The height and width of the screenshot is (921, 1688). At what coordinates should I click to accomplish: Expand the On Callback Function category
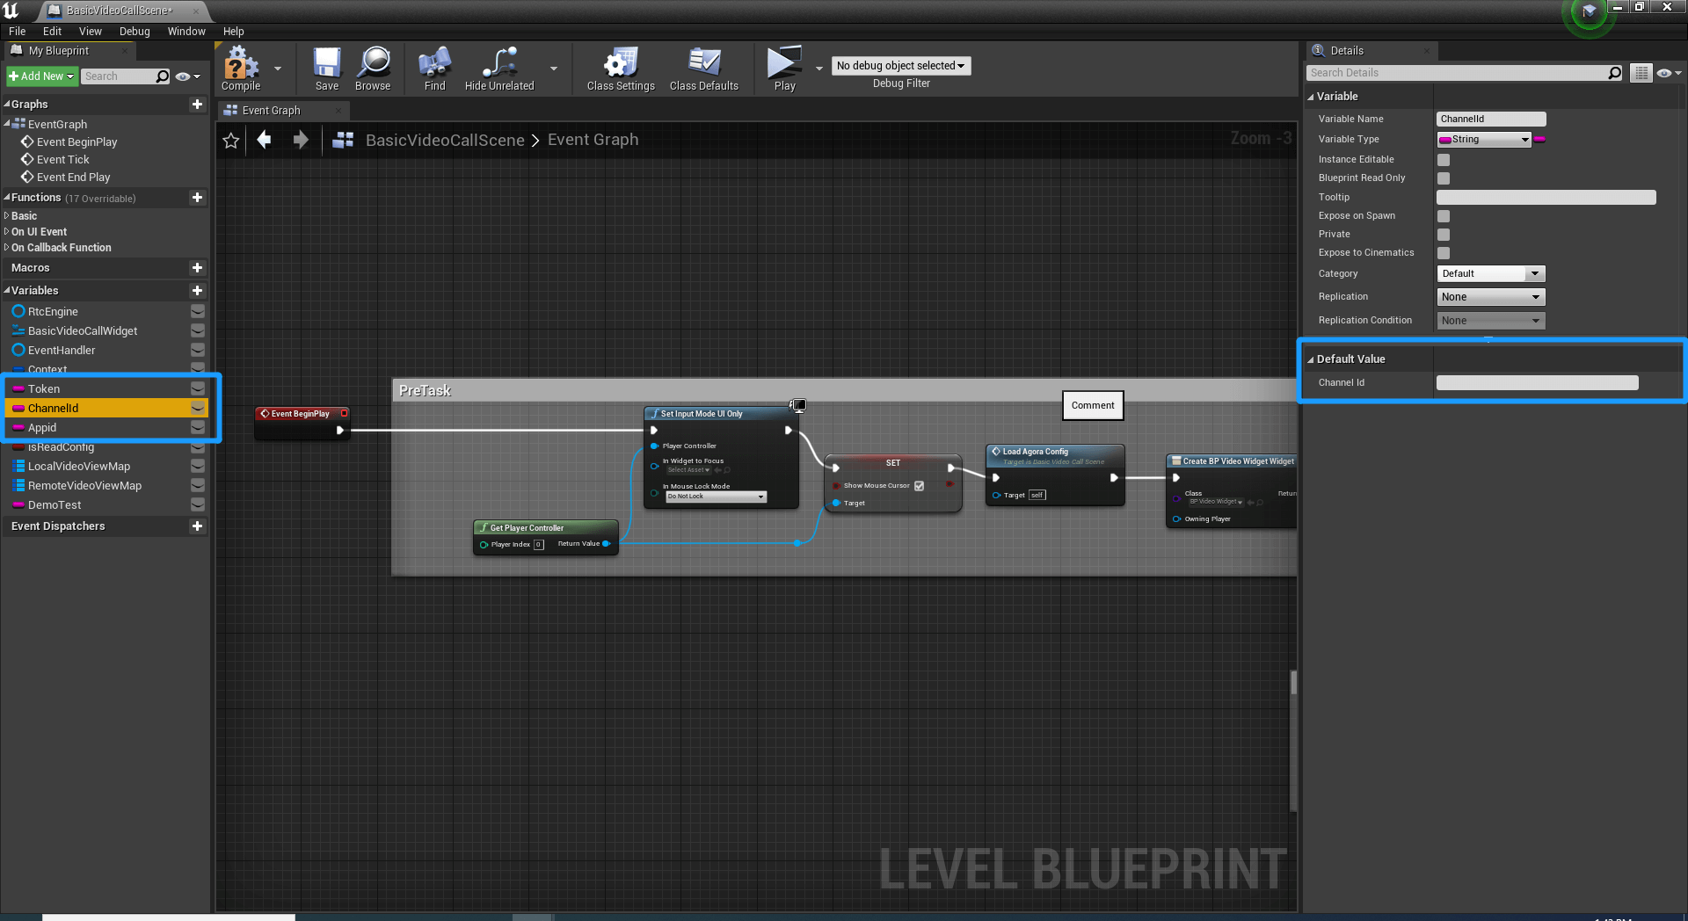(x=6, y=248)
